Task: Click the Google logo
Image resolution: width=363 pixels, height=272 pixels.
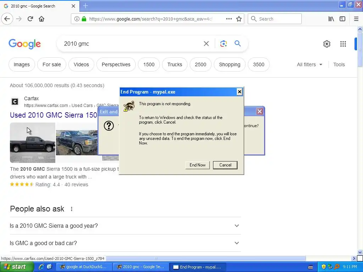Action: [x=24, y=44]
